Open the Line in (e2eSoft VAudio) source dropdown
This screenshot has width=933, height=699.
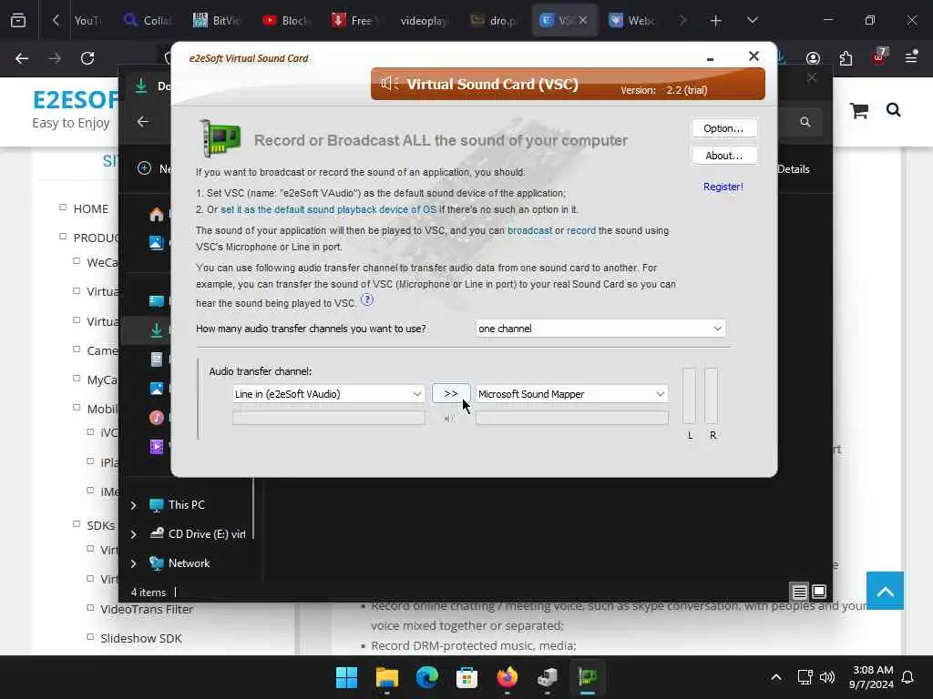[x=328, y=394]
